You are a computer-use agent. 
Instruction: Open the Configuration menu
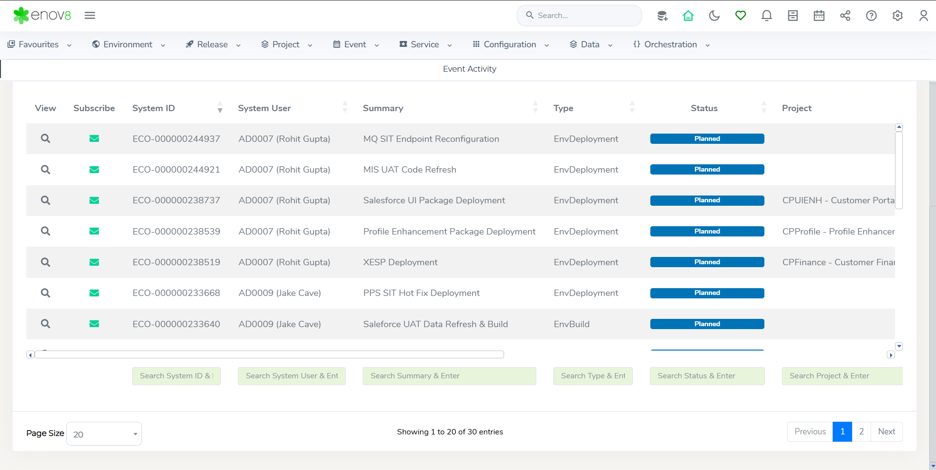(x=510, y=44)
